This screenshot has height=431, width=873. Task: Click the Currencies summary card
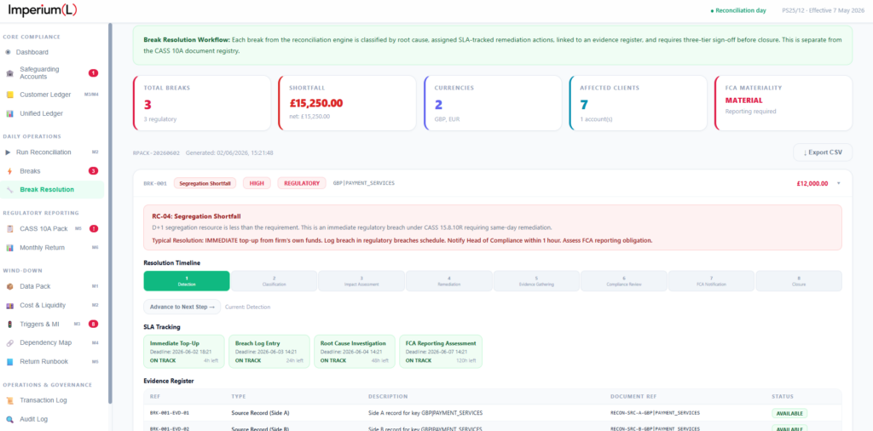coord(492,103)
